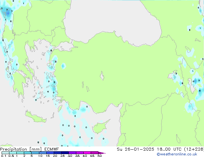Click the "ECMWF" model label

52,149
